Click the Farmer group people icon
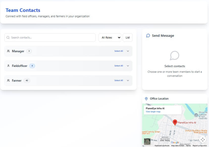Image resolution: width=209 pixels, height=147 pixels. (8, 80)
